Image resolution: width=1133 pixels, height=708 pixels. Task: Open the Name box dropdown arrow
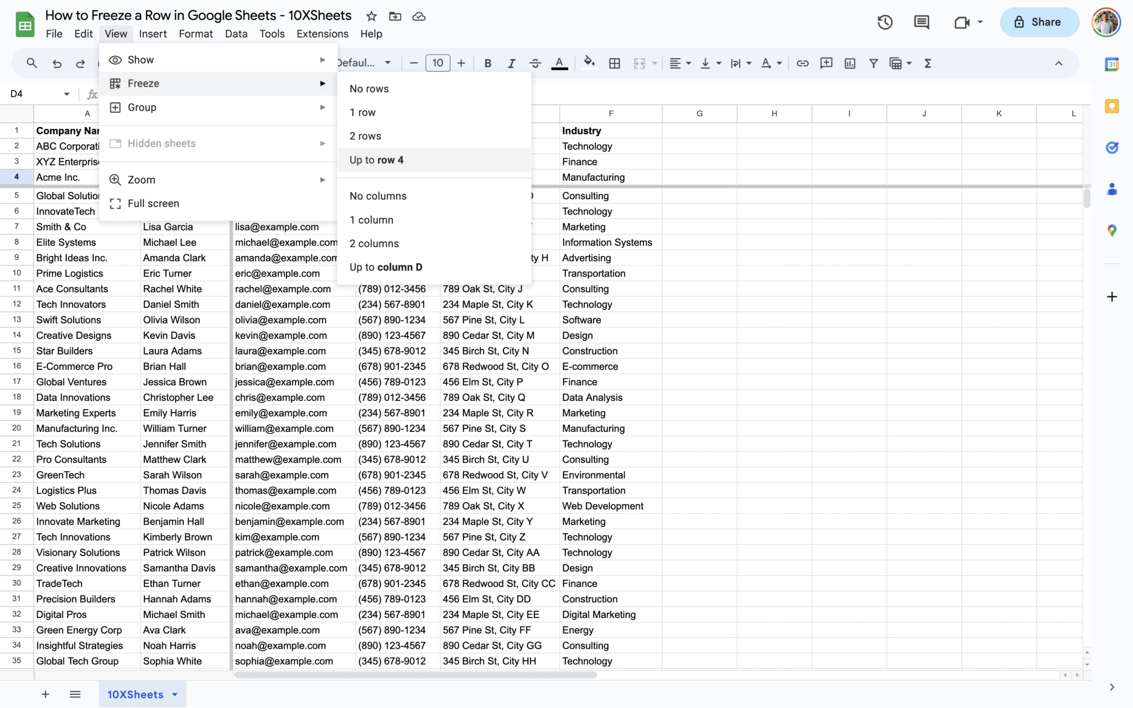point(66,94)
